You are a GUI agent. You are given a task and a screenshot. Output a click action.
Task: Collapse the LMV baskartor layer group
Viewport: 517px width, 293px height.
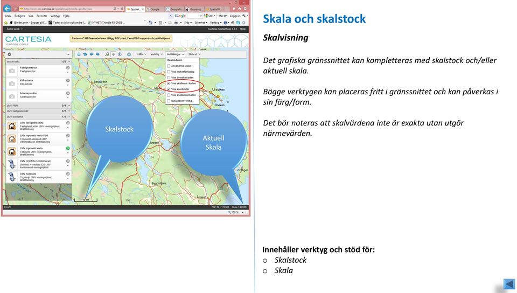pos(69,117)
